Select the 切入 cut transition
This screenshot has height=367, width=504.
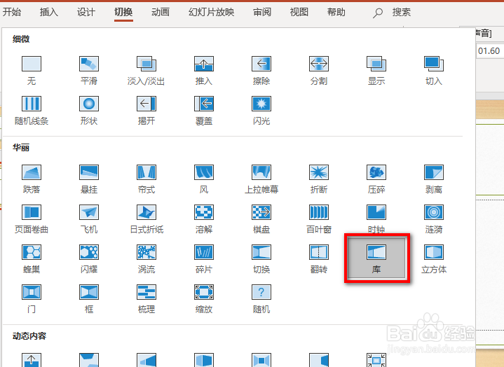(x=434, y=71)
